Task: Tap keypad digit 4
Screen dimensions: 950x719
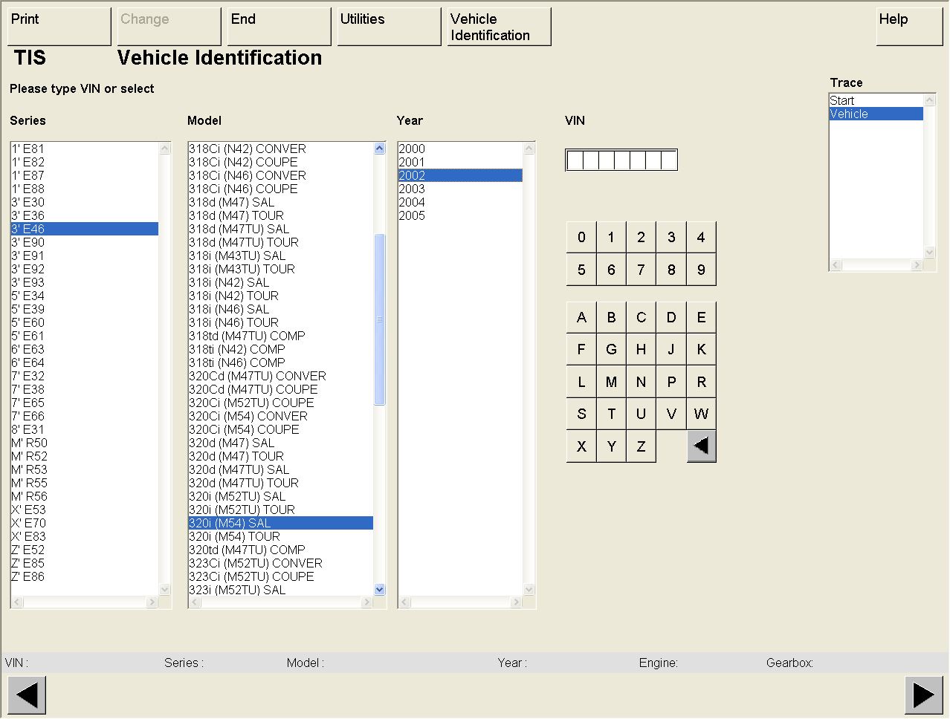Action: coord(701,238)
